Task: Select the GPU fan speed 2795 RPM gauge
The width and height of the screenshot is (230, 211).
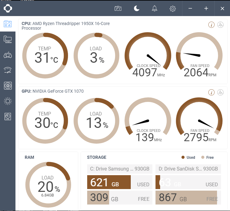Action: 199,120
